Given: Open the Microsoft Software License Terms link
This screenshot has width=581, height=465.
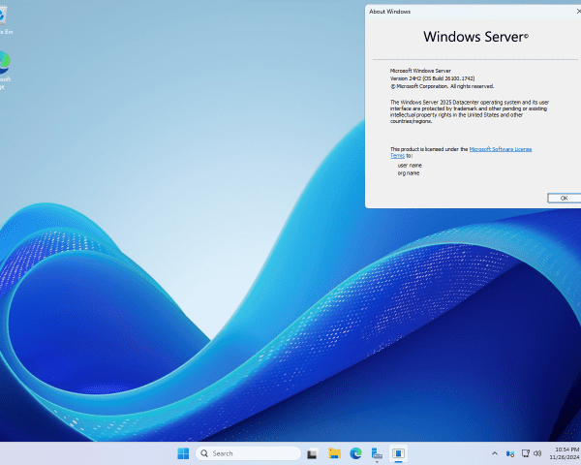Looking at the screenshot, I should point(501,149).
